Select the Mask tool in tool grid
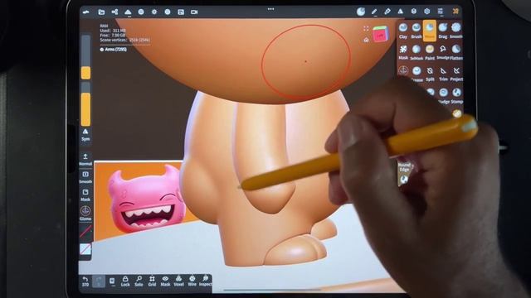Screen dimensions: 531x298 coord(403,52)
